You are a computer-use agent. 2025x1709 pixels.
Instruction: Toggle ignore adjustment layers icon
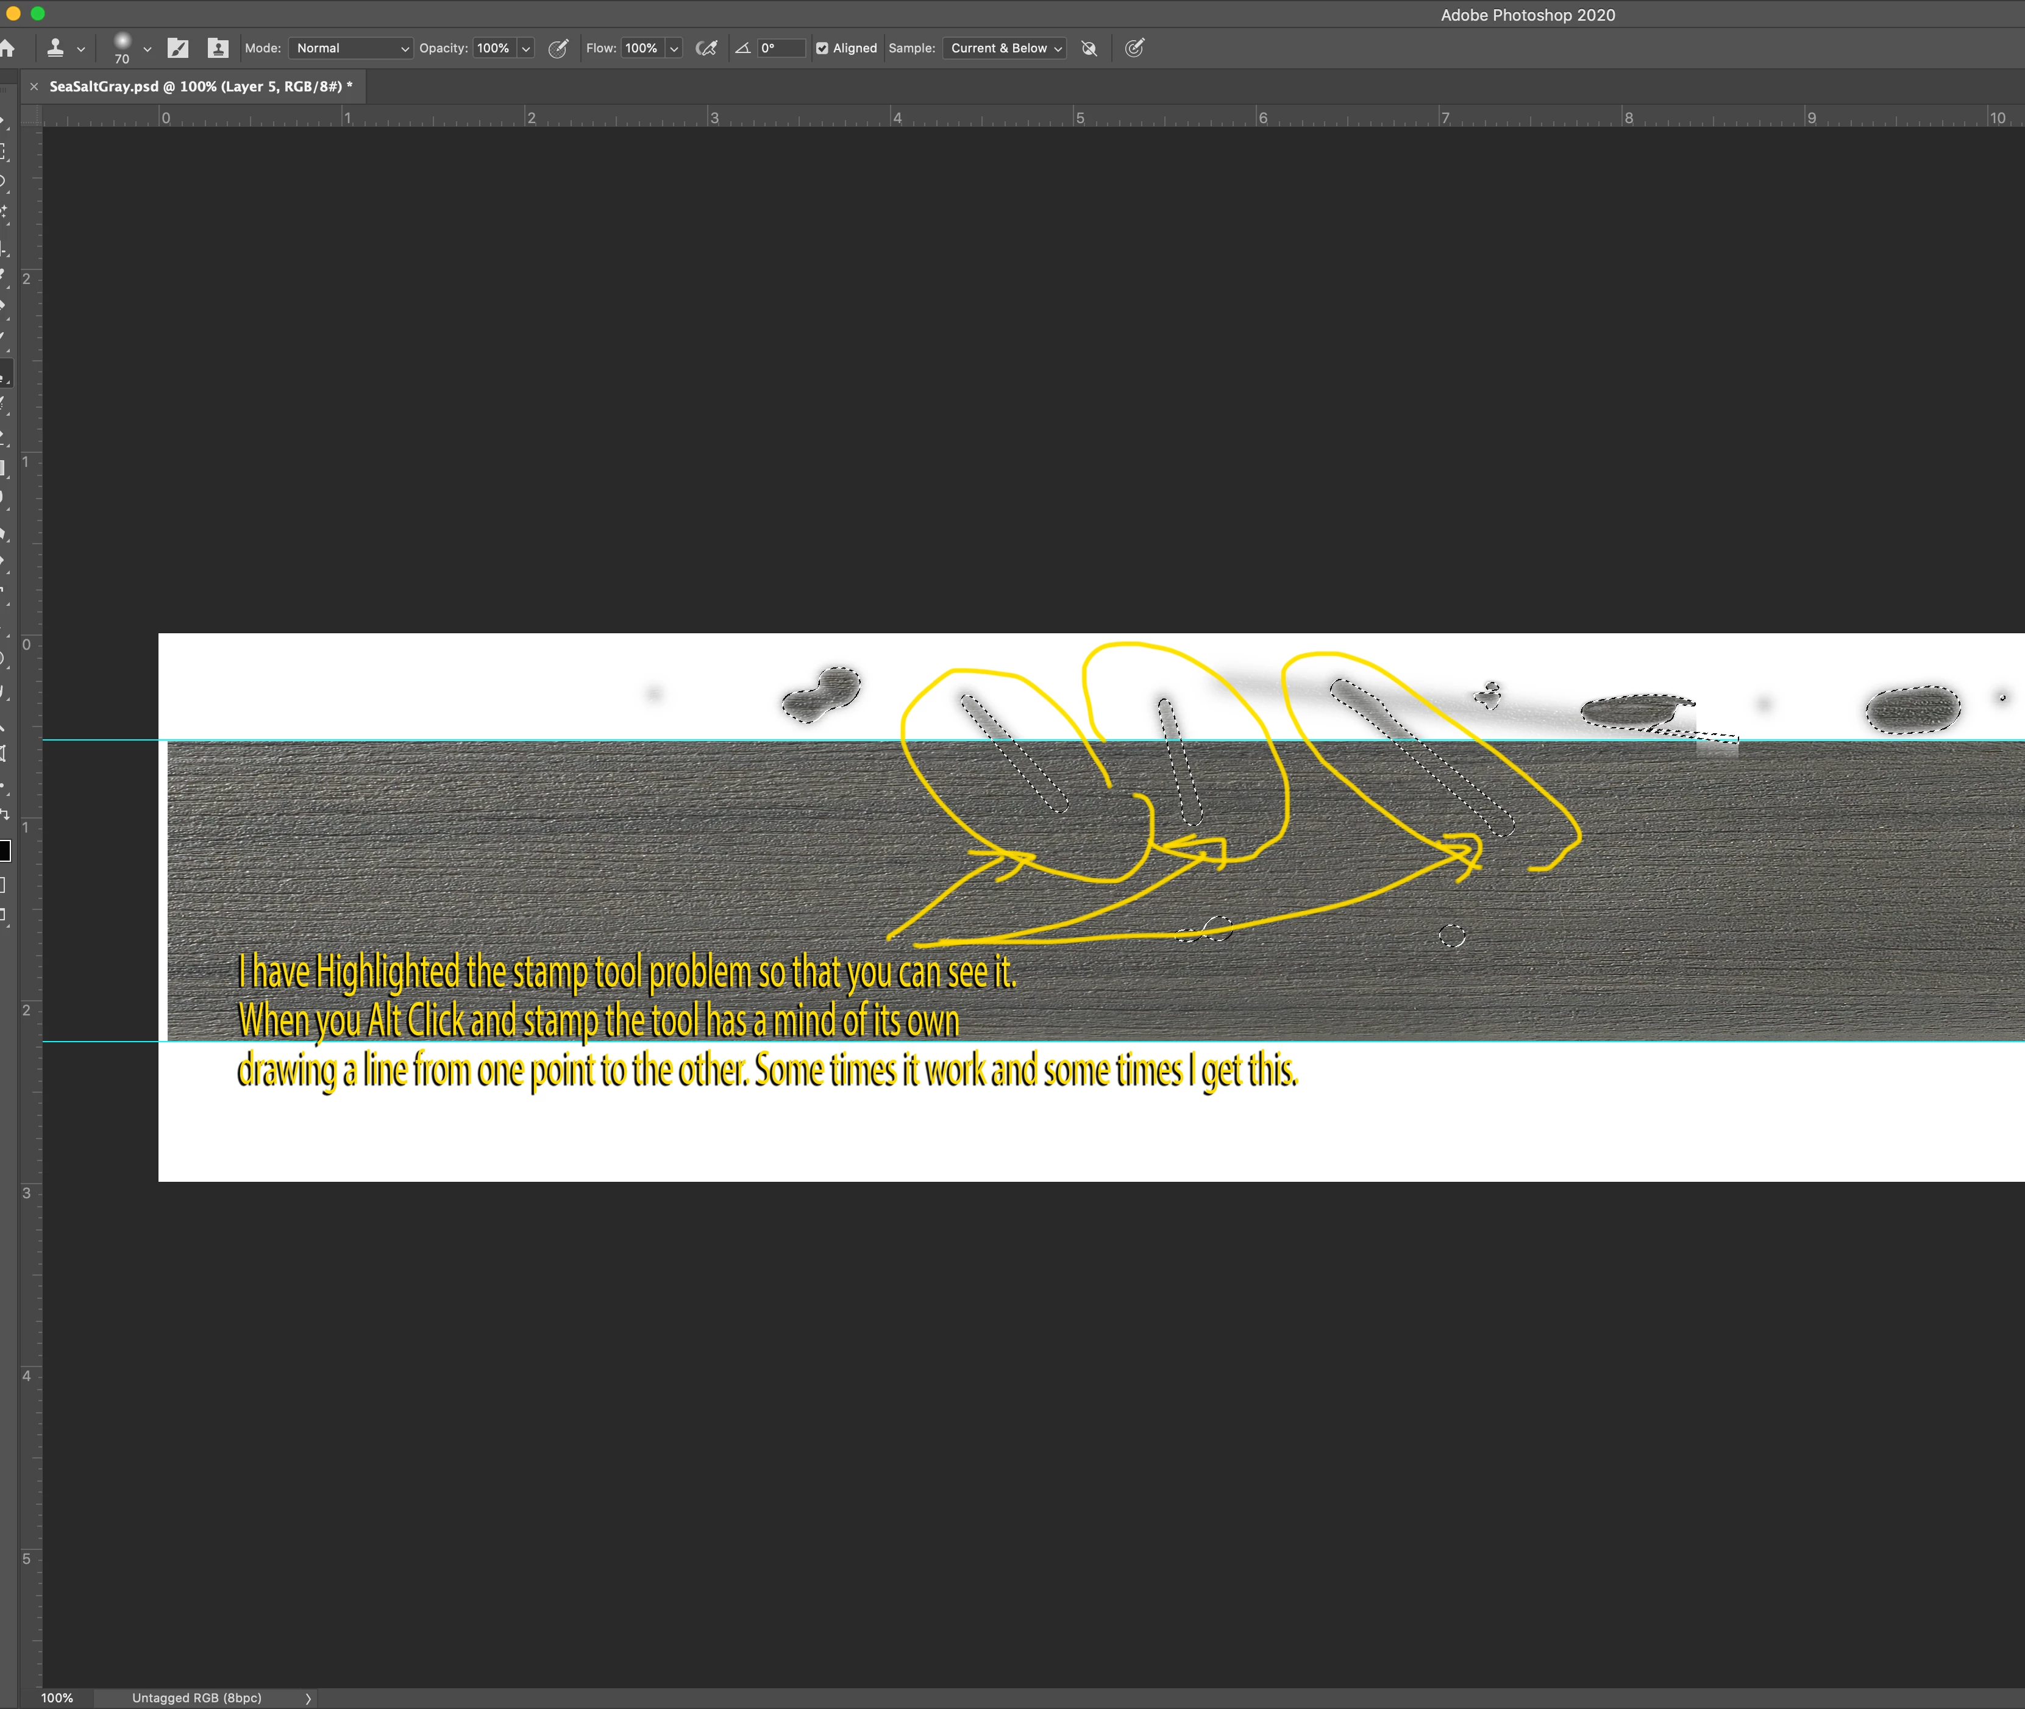pos(1089,48)
